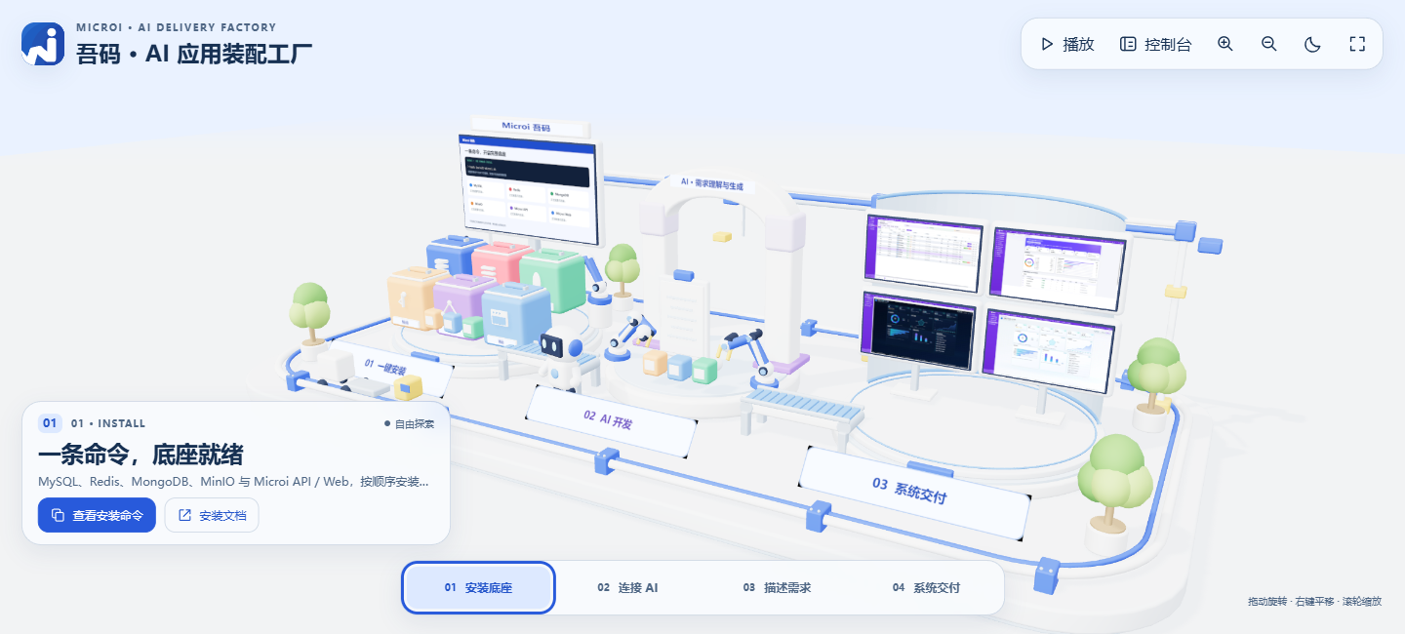Select the dark dashboard monitor screen
The image size is (1405, 634).
tap(918, 330)
